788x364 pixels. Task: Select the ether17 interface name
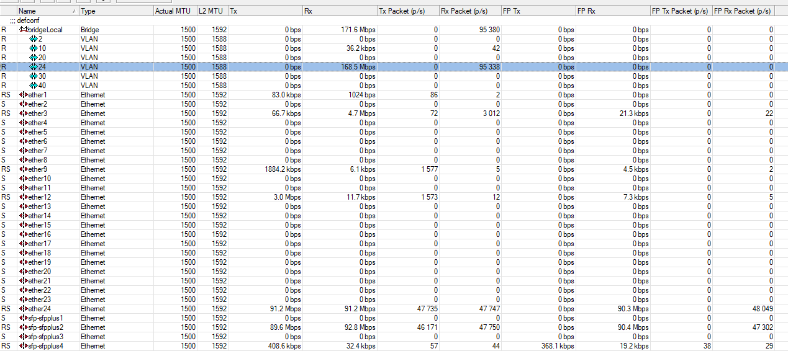[x=40, y=244]
